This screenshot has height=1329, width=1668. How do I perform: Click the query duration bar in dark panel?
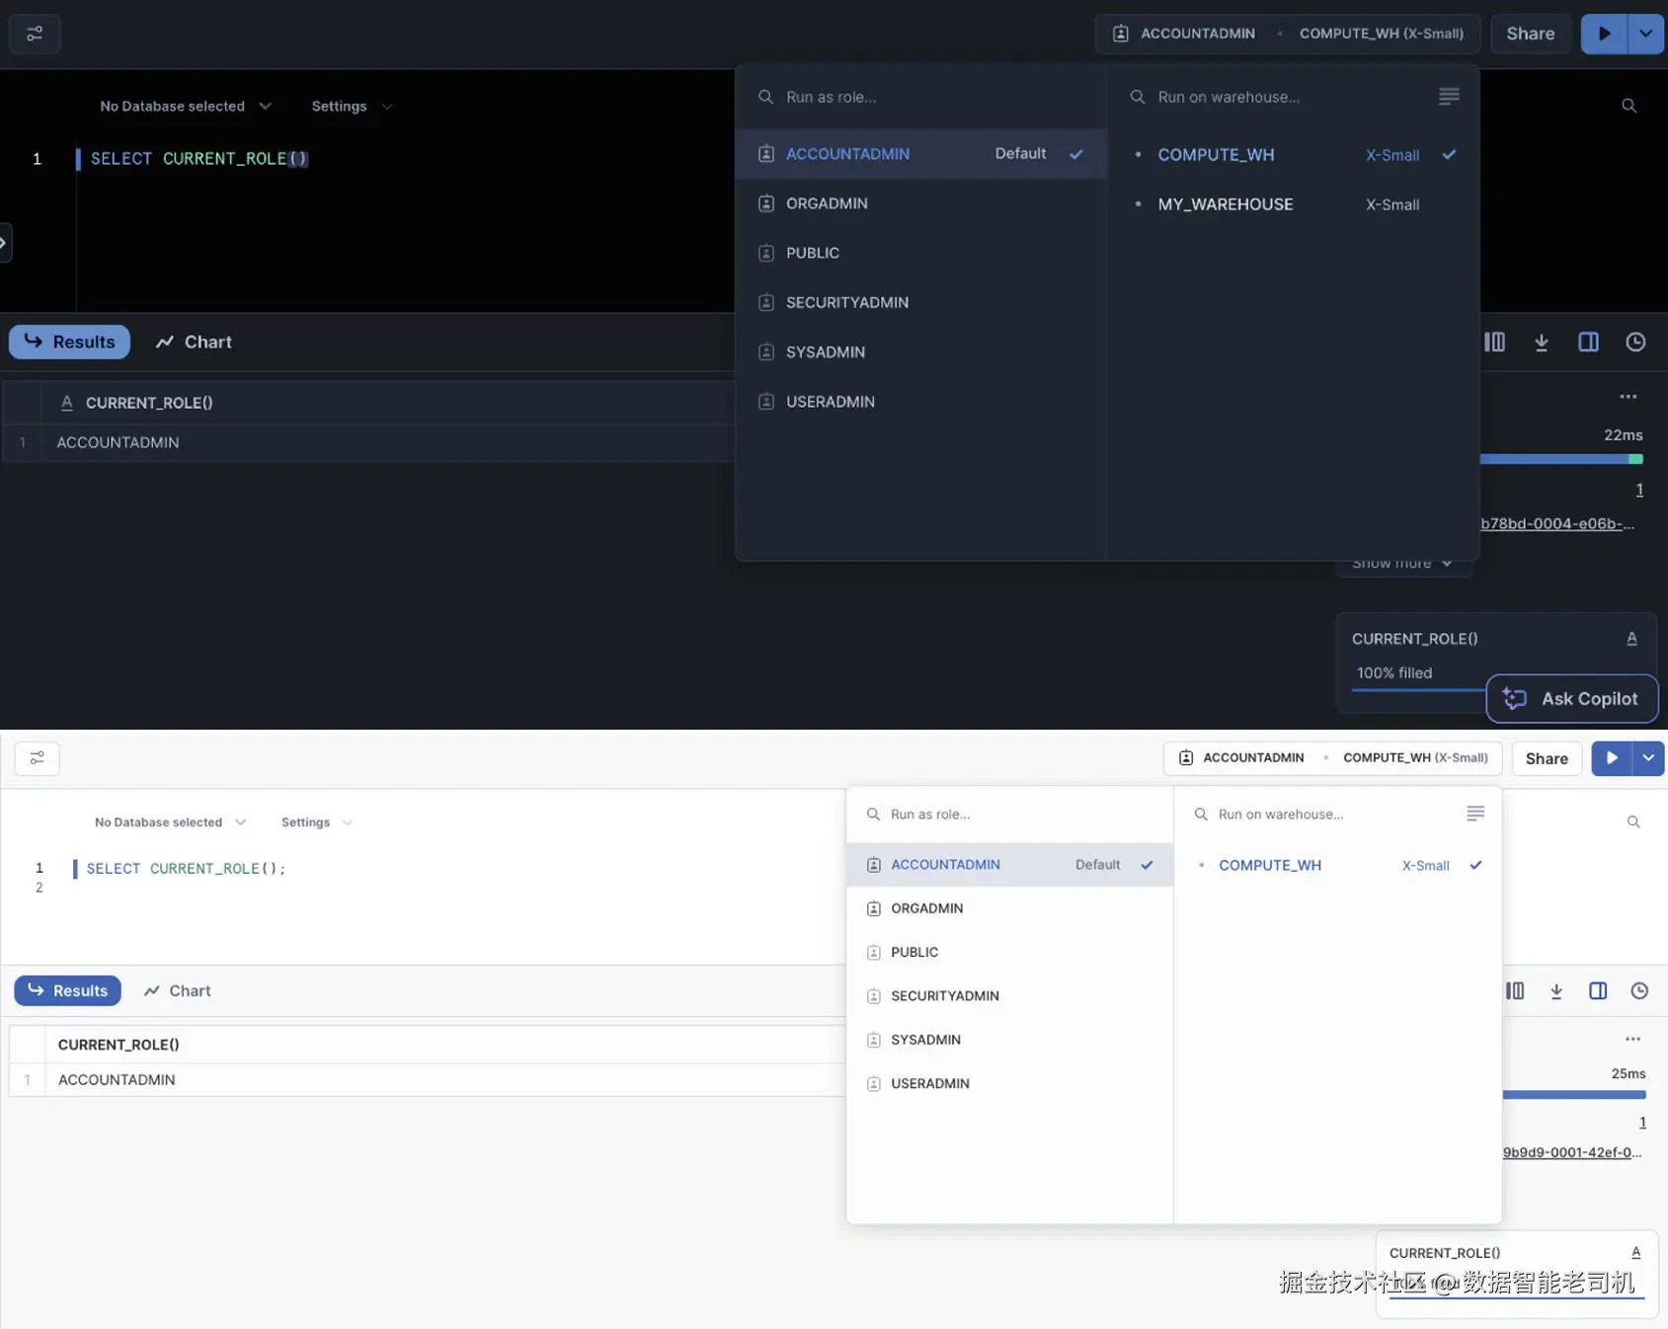pyautogui.click(x=1561, y=459)
